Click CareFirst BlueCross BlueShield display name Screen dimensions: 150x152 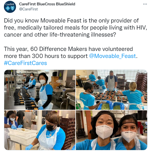click(x=47, y=4)
